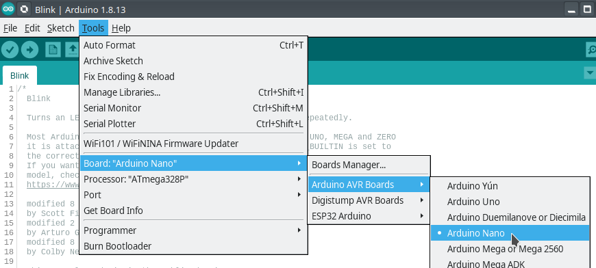
Task: Select Arduino Yún board
Action: pos(510,186)
